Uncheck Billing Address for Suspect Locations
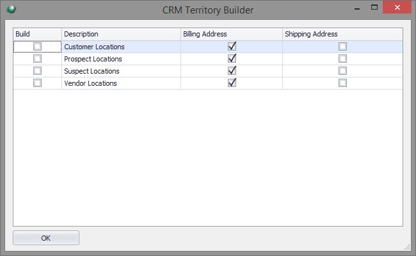Screen dimensions: 416x256 232,70
